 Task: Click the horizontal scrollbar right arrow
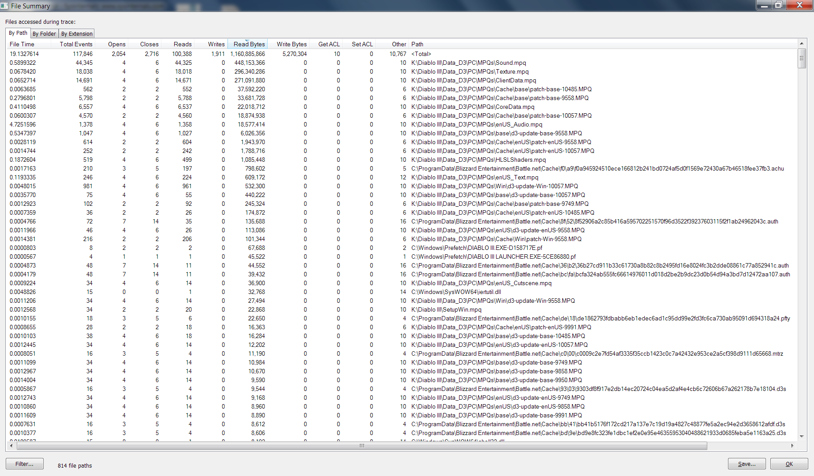pos(792,446)
